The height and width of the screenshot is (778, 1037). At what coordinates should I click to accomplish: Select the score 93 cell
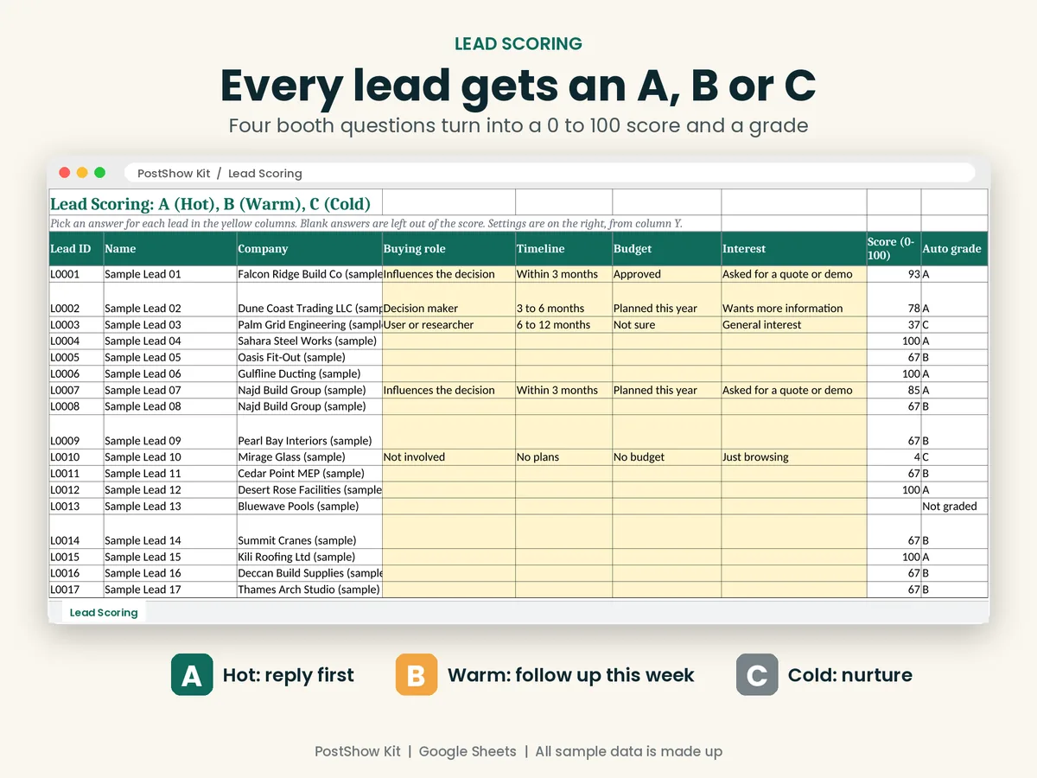tap(894, 274)
